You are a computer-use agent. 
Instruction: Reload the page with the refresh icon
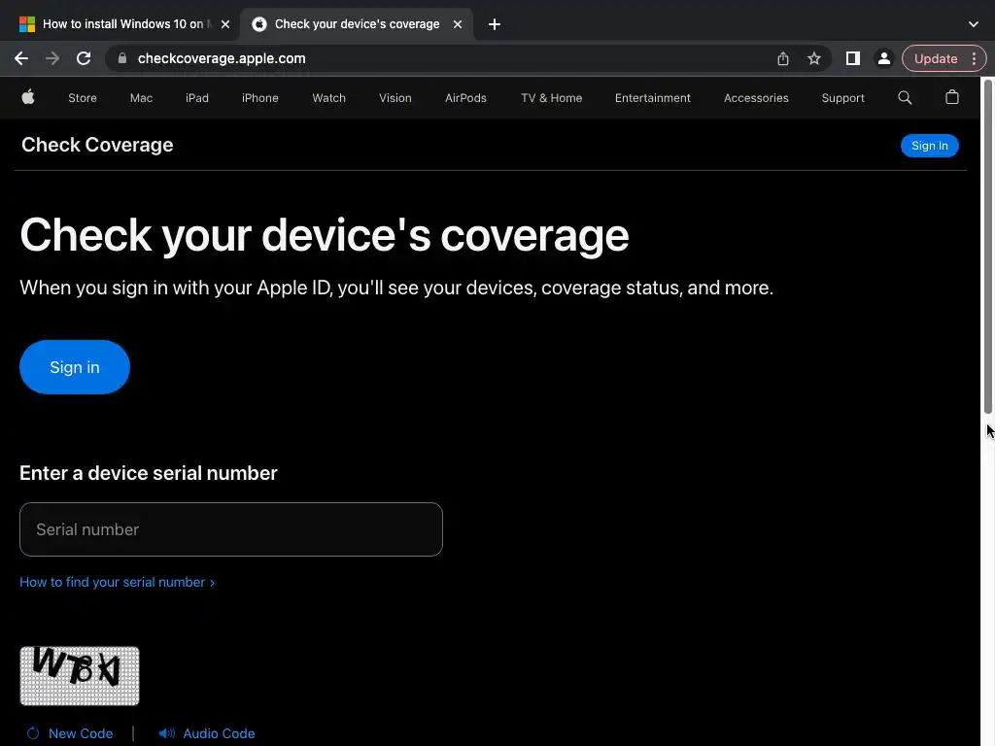click(x=84, y=58)
